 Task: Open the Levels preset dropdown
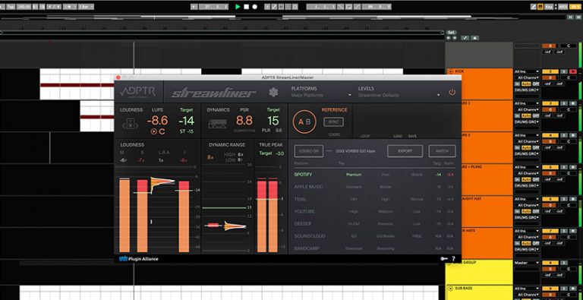tap(399, 95)
